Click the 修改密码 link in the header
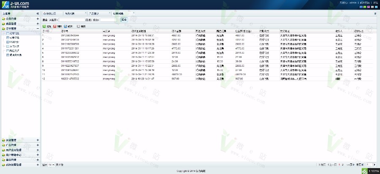380x174 pixels. pyautogui.click(x=364, y=3)
